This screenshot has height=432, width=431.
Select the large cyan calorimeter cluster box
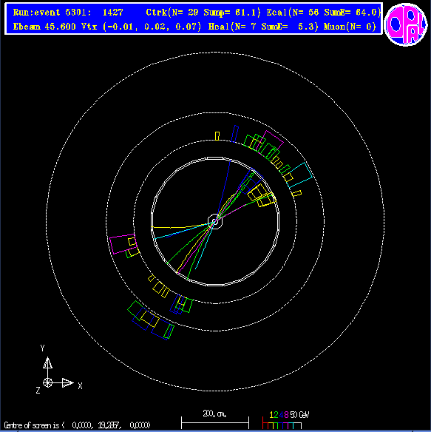pos(300,175)
